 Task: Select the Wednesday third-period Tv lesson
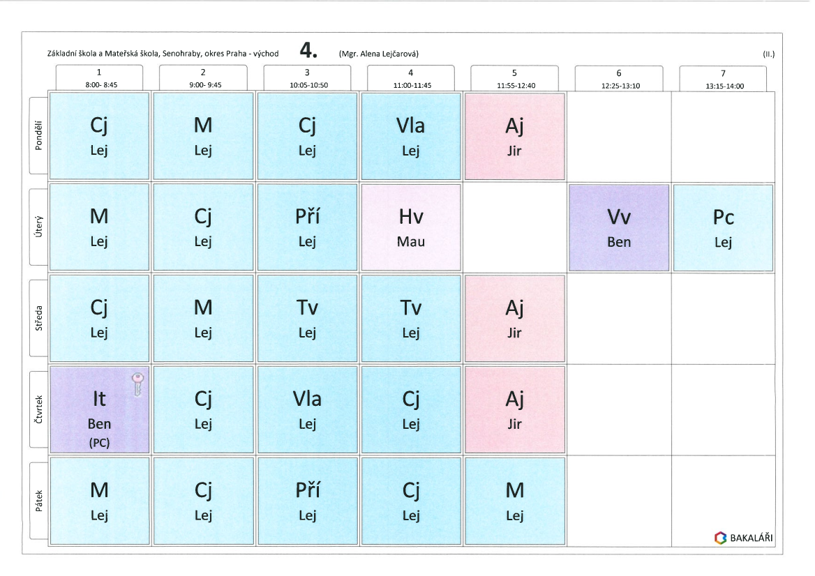click(x=307, y=319)
